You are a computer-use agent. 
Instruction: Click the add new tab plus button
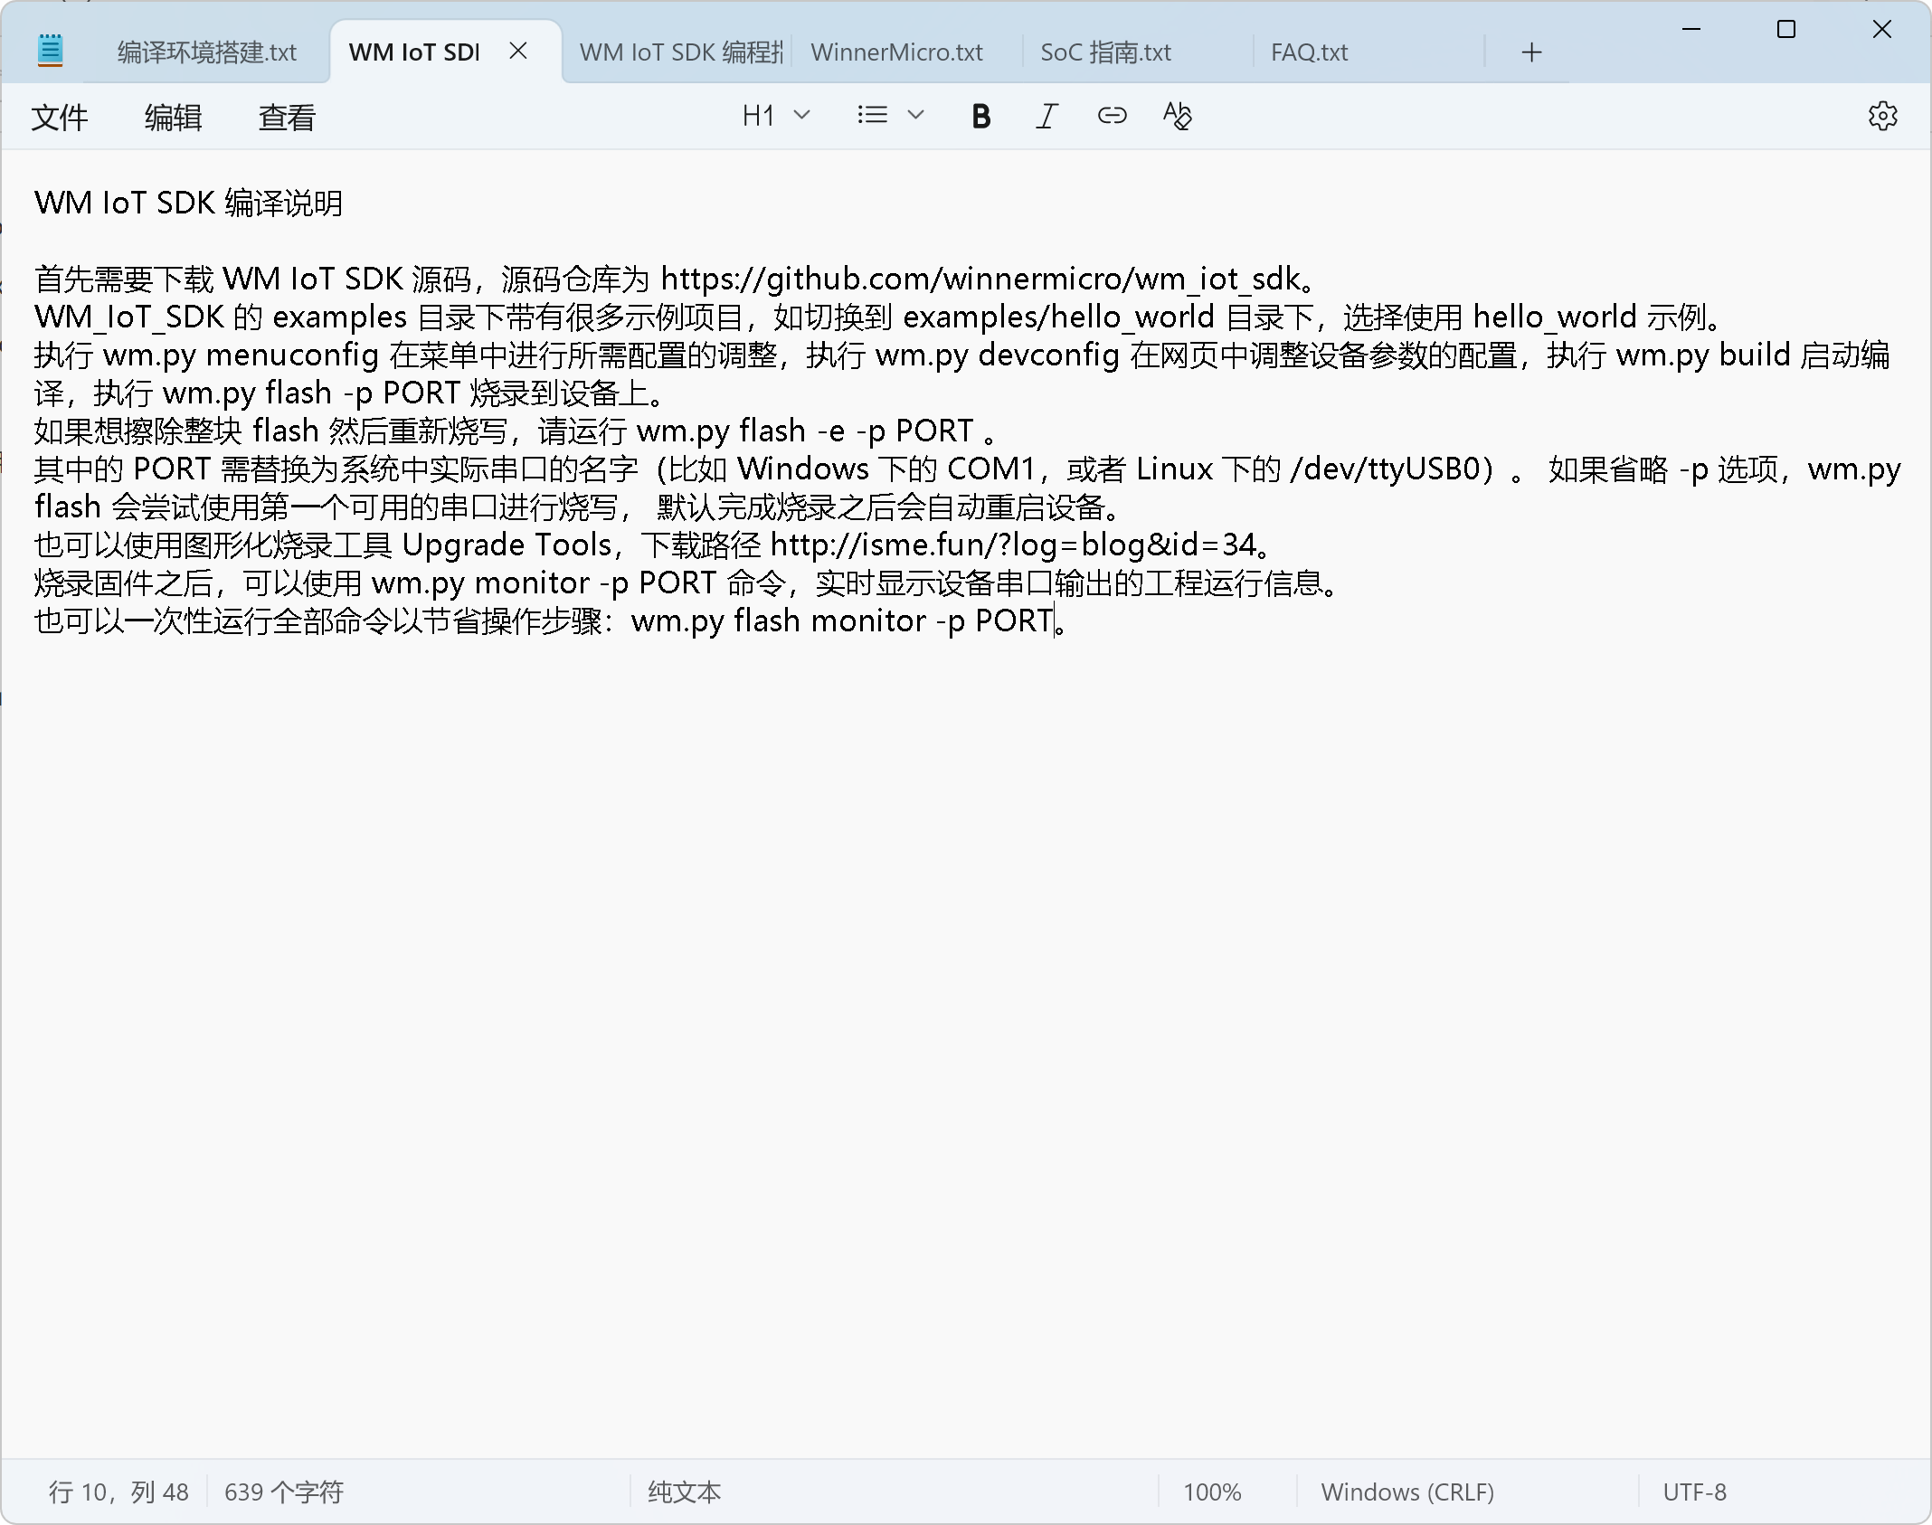pos(1531,52)
